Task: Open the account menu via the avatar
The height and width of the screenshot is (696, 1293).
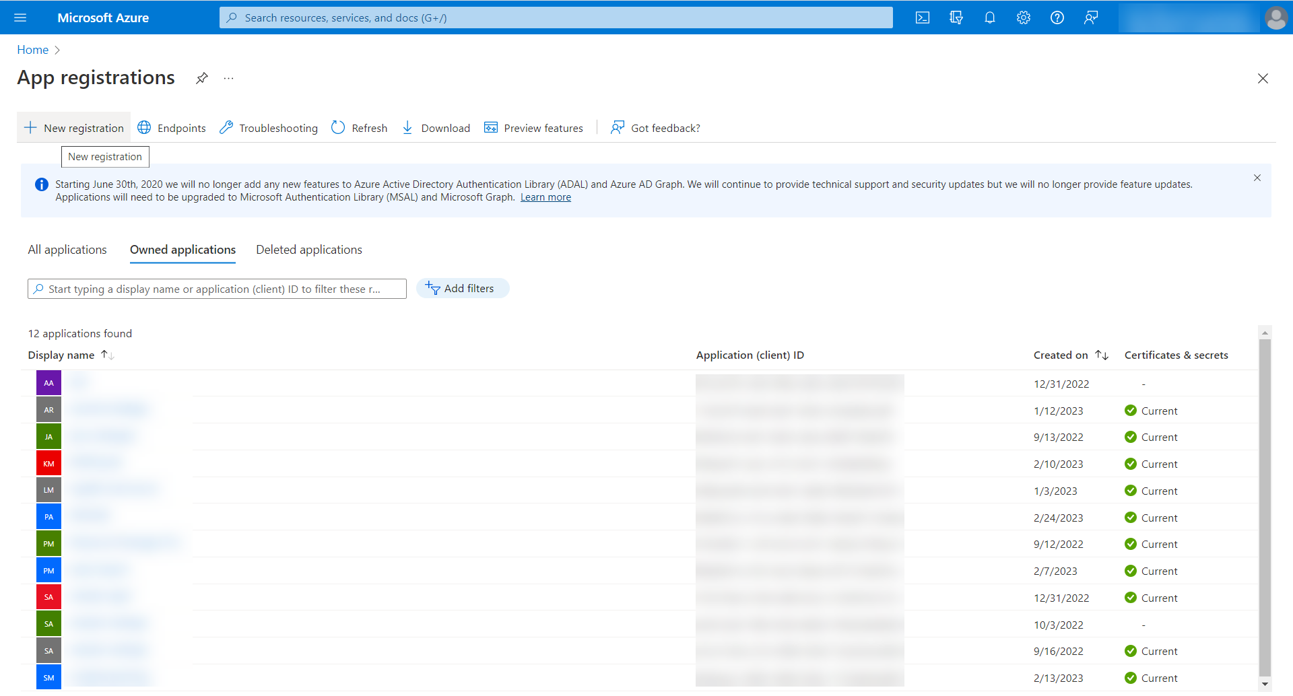Action: click(x=1276, y=18)
